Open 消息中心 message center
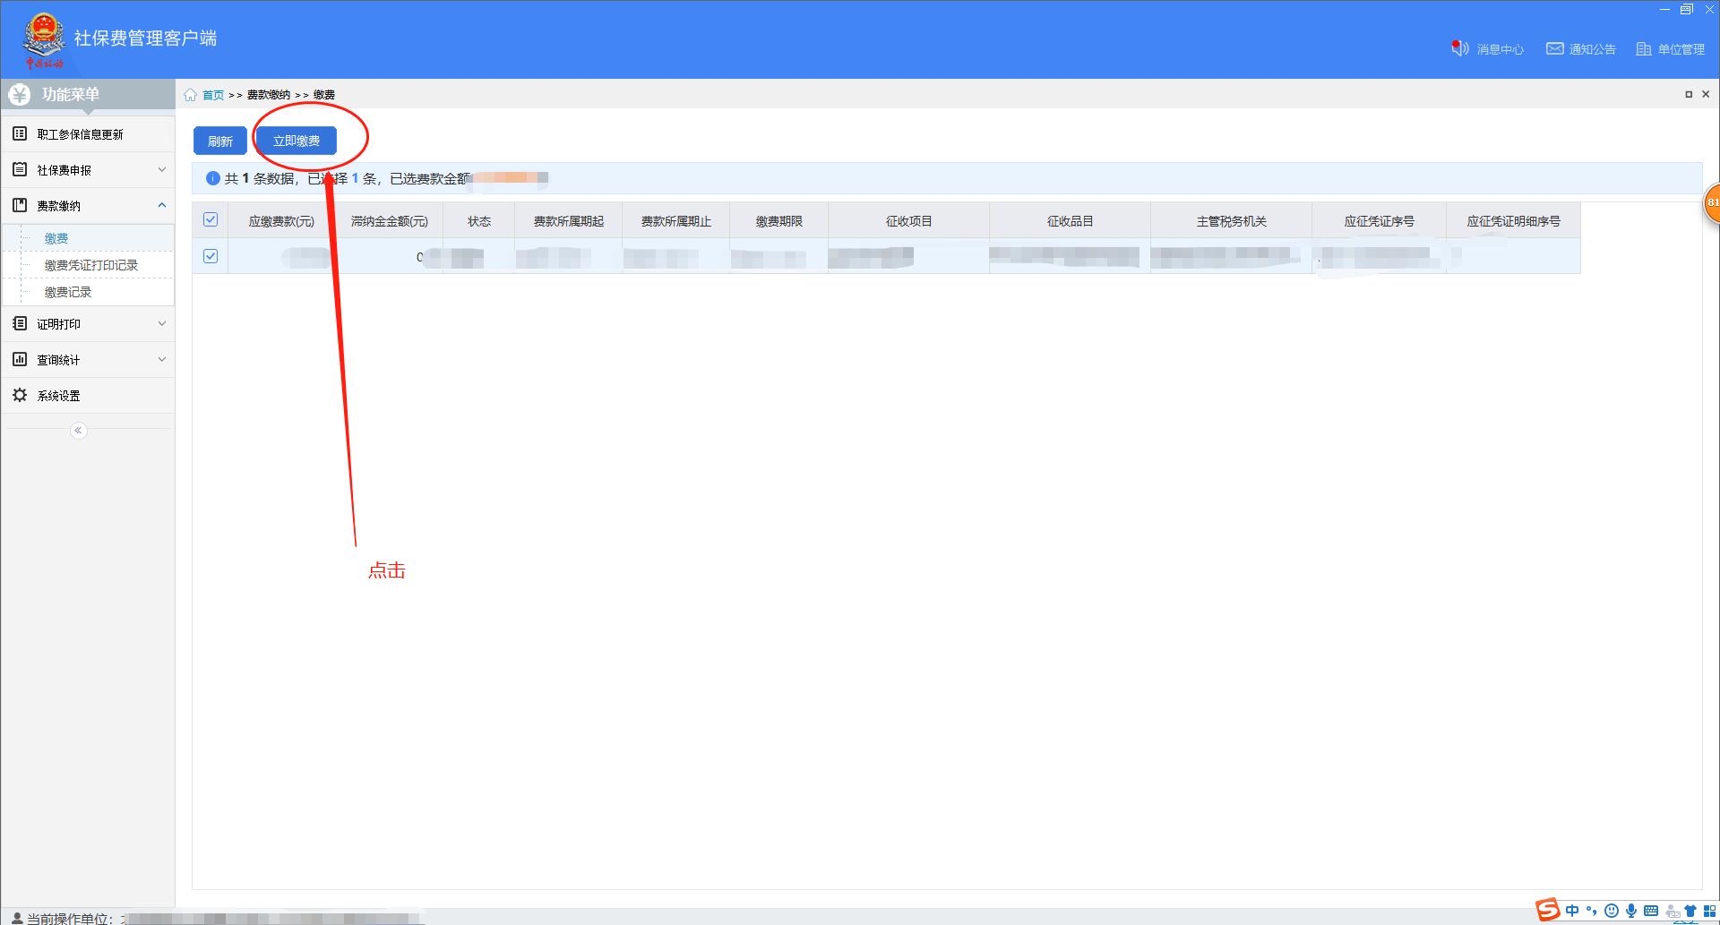The image size is (1720, 925). [x=1500, y=49]
